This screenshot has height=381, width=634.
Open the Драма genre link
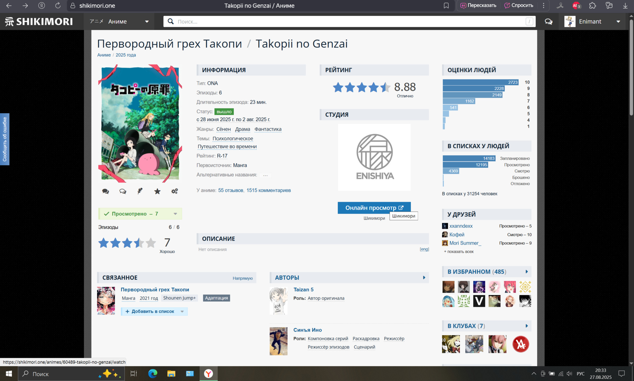(242, 129)
